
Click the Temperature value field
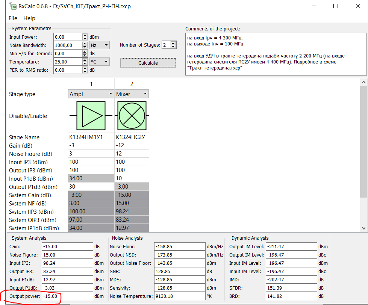point(68,62)
